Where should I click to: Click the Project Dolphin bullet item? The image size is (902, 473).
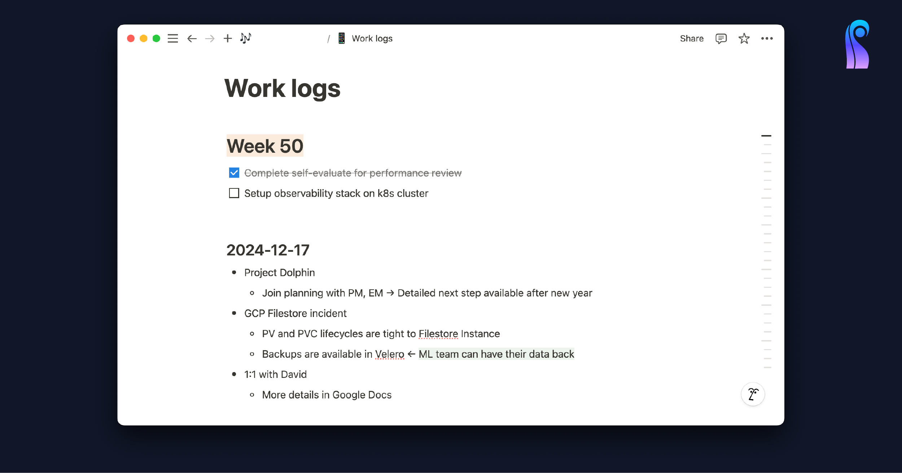(x=279, y=273)
